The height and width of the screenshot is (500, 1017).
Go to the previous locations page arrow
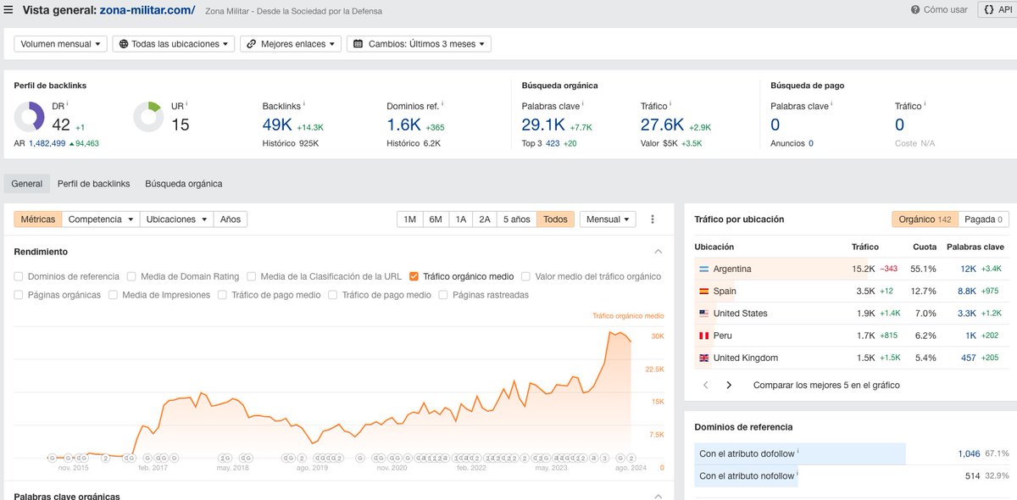click(x=705, y=385)
